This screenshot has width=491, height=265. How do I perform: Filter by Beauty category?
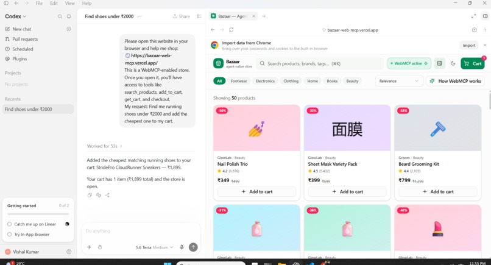352,81
